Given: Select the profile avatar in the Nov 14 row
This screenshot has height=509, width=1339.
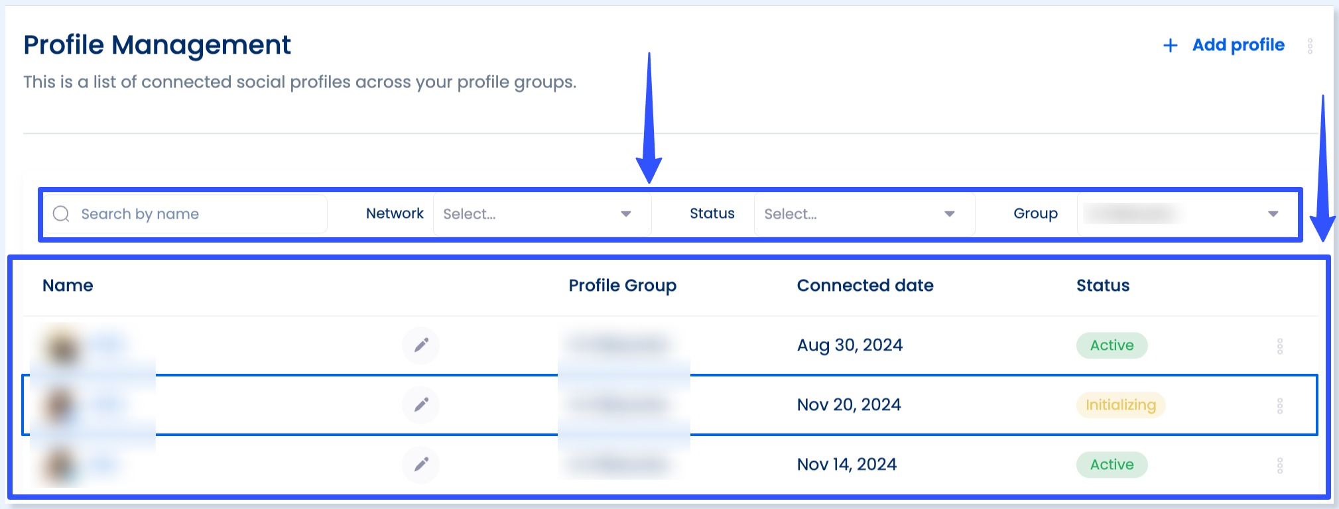Looking at the screenshot, I should 60,465.
